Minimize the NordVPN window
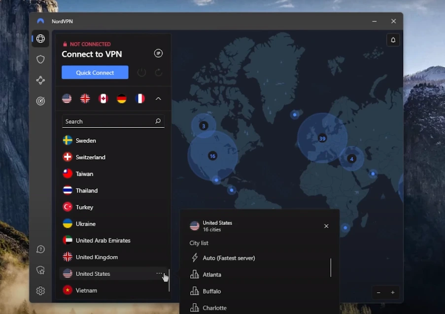 tap(375, 21)
